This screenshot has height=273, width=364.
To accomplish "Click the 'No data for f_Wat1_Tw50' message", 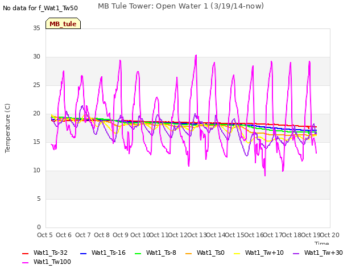I will 40,8.
